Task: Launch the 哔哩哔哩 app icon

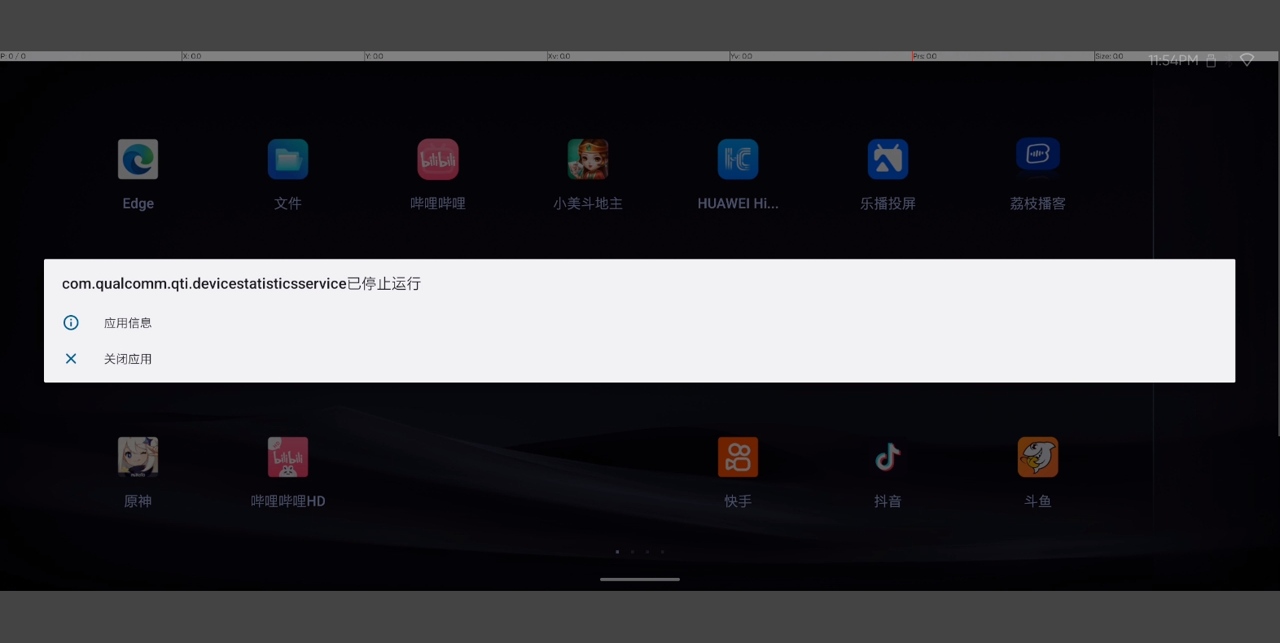Action: click(x=438, y=160)
